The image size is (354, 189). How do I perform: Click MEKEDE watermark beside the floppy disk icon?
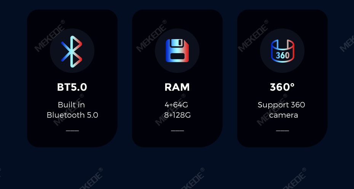(151, 36)
